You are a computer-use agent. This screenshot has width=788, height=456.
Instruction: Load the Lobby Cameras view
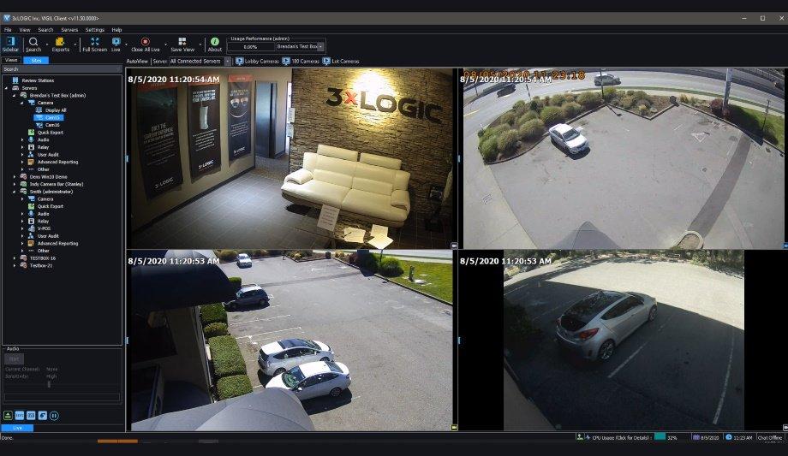(257, 62)
